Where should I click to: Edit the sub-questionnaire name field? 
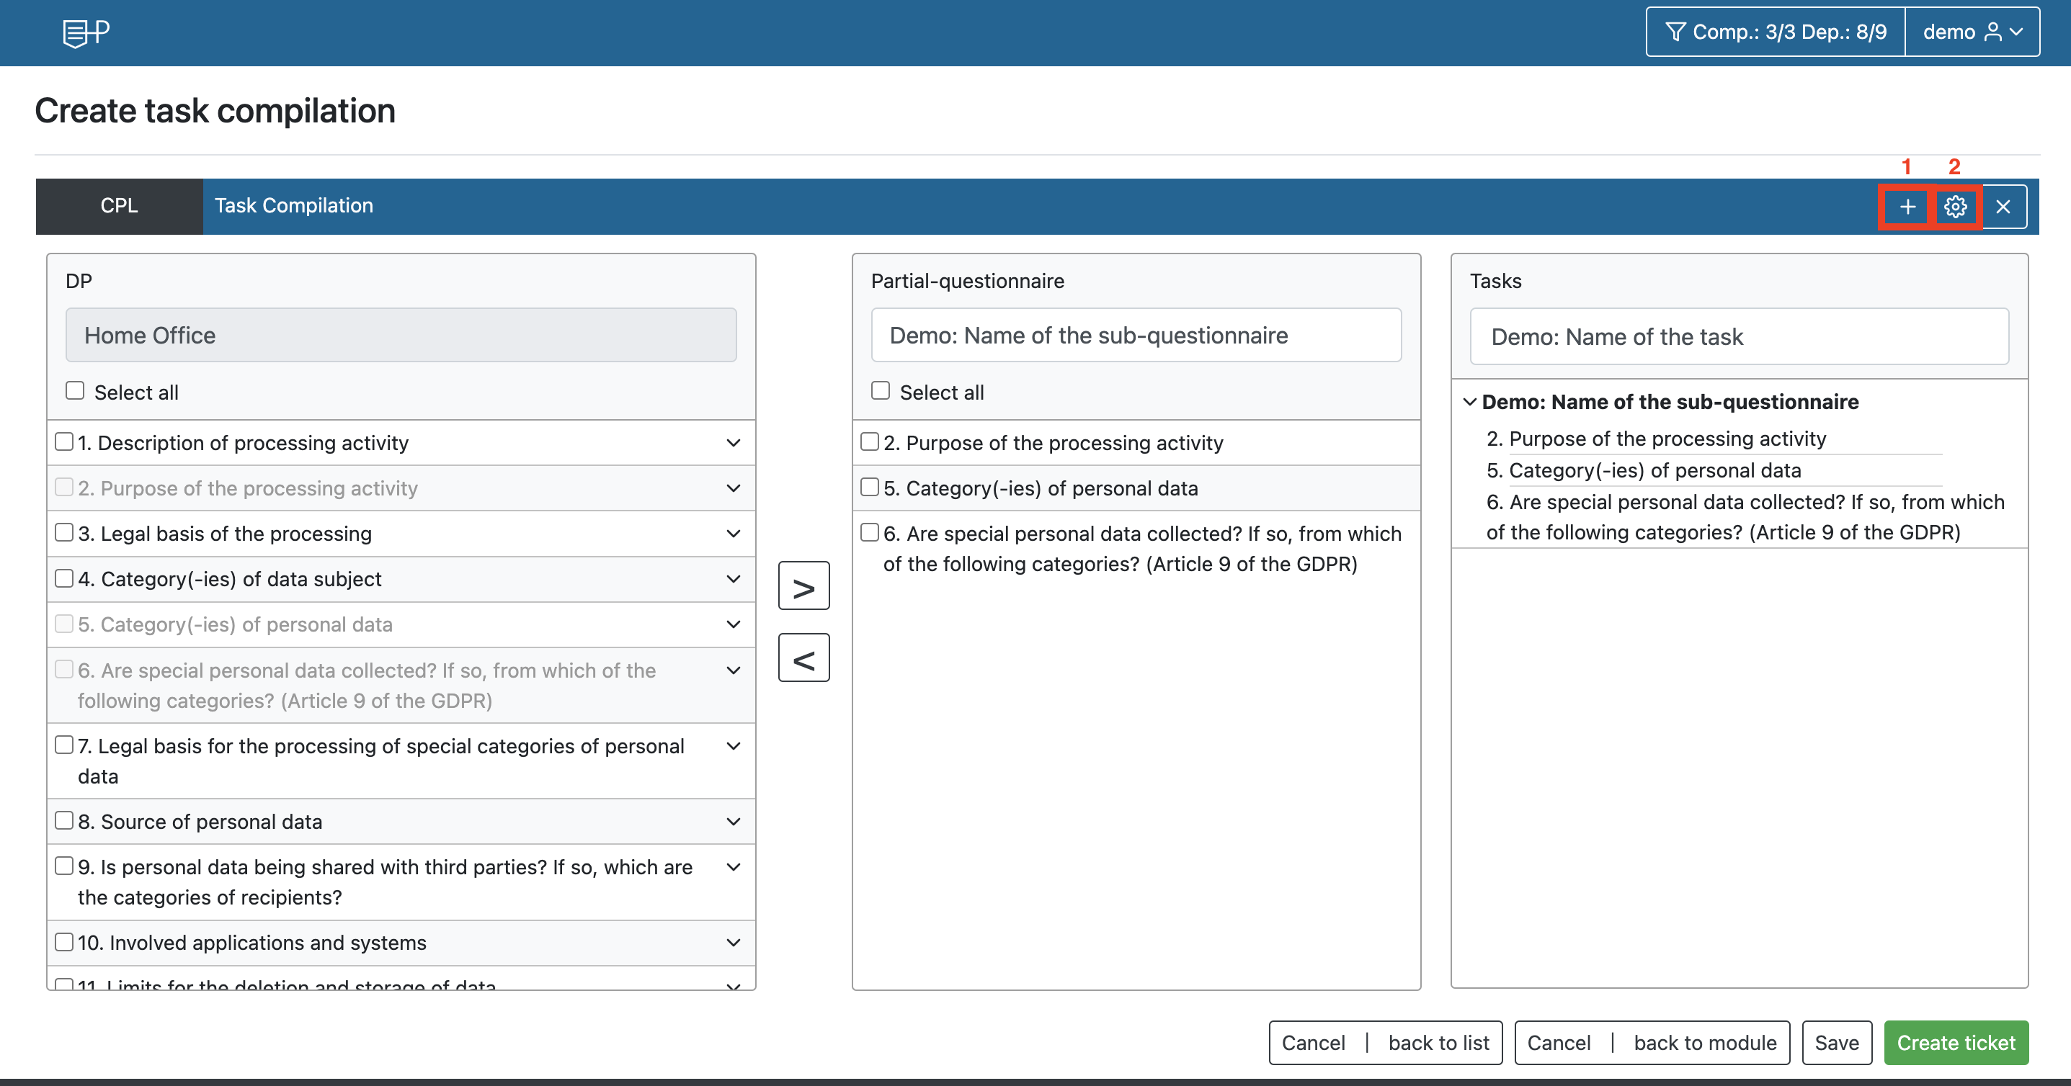(x=1136, y=335)
